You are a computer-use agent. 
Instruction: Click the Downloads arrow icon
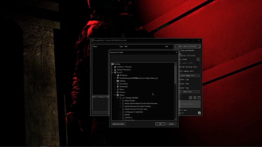[x=118, y=87]
